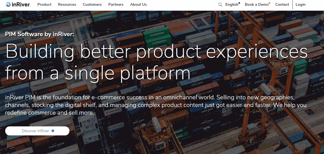The width and height of the screenshot is (324, 154).
Task: Click the inRiver wordmark text in header
Action: [x=21, y=5]
